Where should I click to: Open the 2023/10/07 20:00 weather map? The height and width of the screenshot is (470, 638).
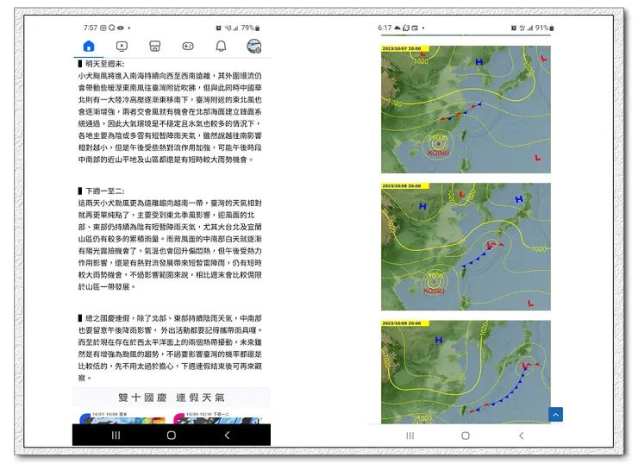(466, 110)
